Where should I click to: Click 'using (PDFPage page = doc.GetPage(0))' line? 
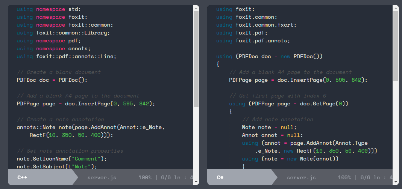tap(289, 103)
